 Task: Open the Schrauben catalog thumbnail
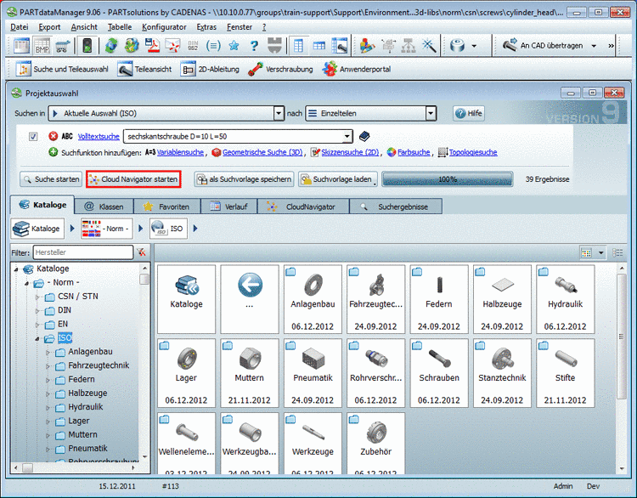[x=439, y=373]
